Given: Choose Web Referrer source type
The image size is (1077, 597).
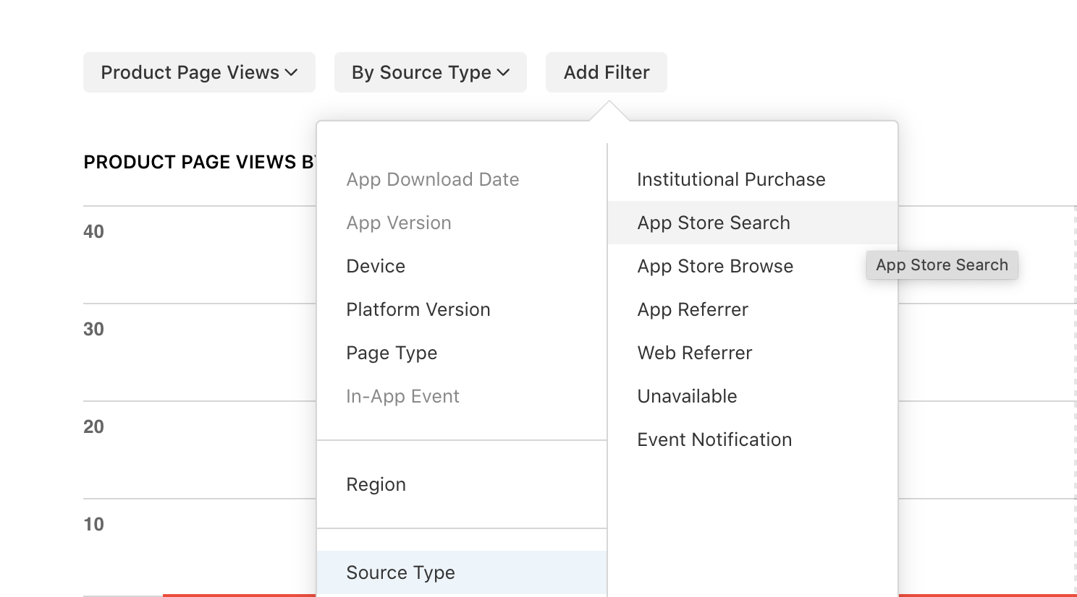Looking at the screenshot, I should tap(694, 353).
